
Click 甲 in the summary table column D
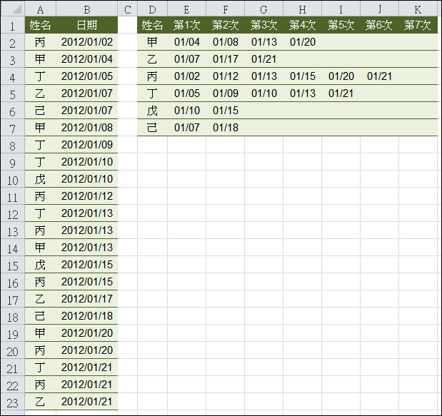point(152,42)
